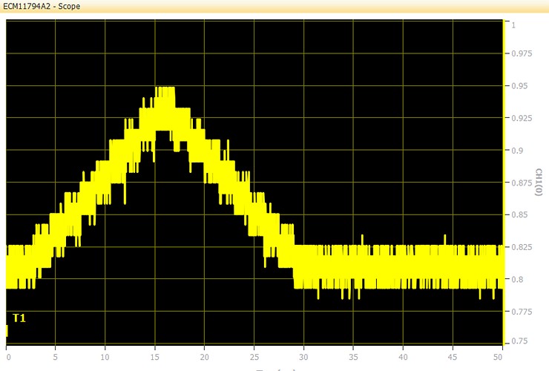Click the 25 tick on time axis
The image size is (549, 371).
coord(254,355)
